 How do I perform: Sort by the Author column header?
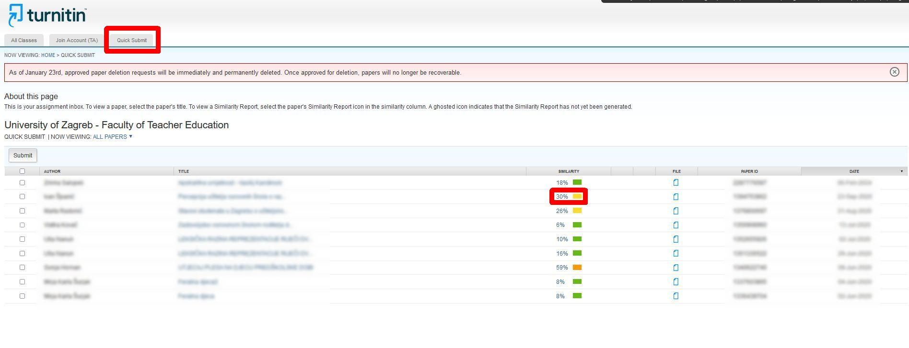point(52,171)
